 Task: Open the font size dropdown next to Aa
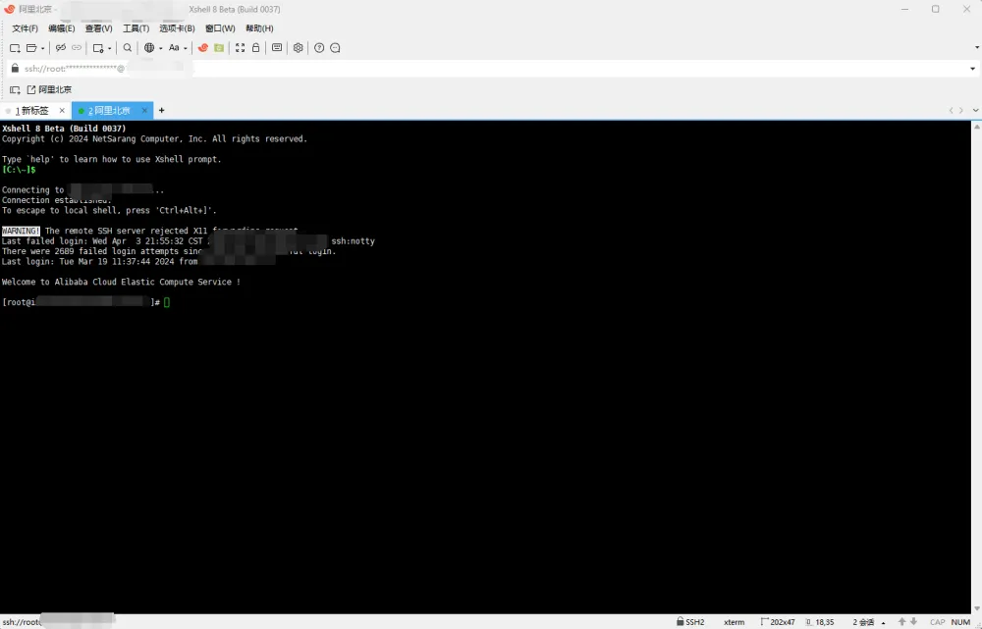click(185, 47)
